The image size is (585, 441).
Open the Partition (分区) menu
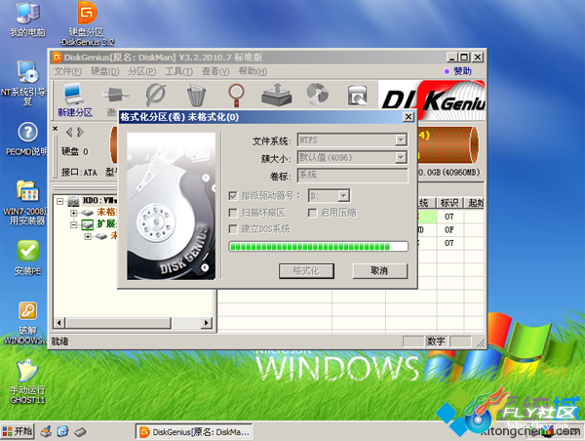[141, 71]
